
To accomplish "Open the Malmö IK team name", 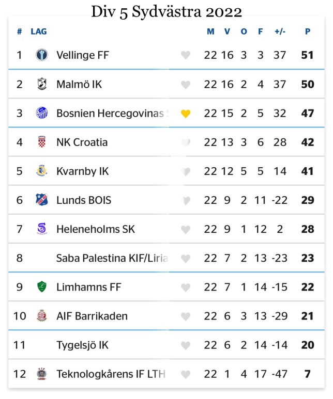I will (79, 84).
